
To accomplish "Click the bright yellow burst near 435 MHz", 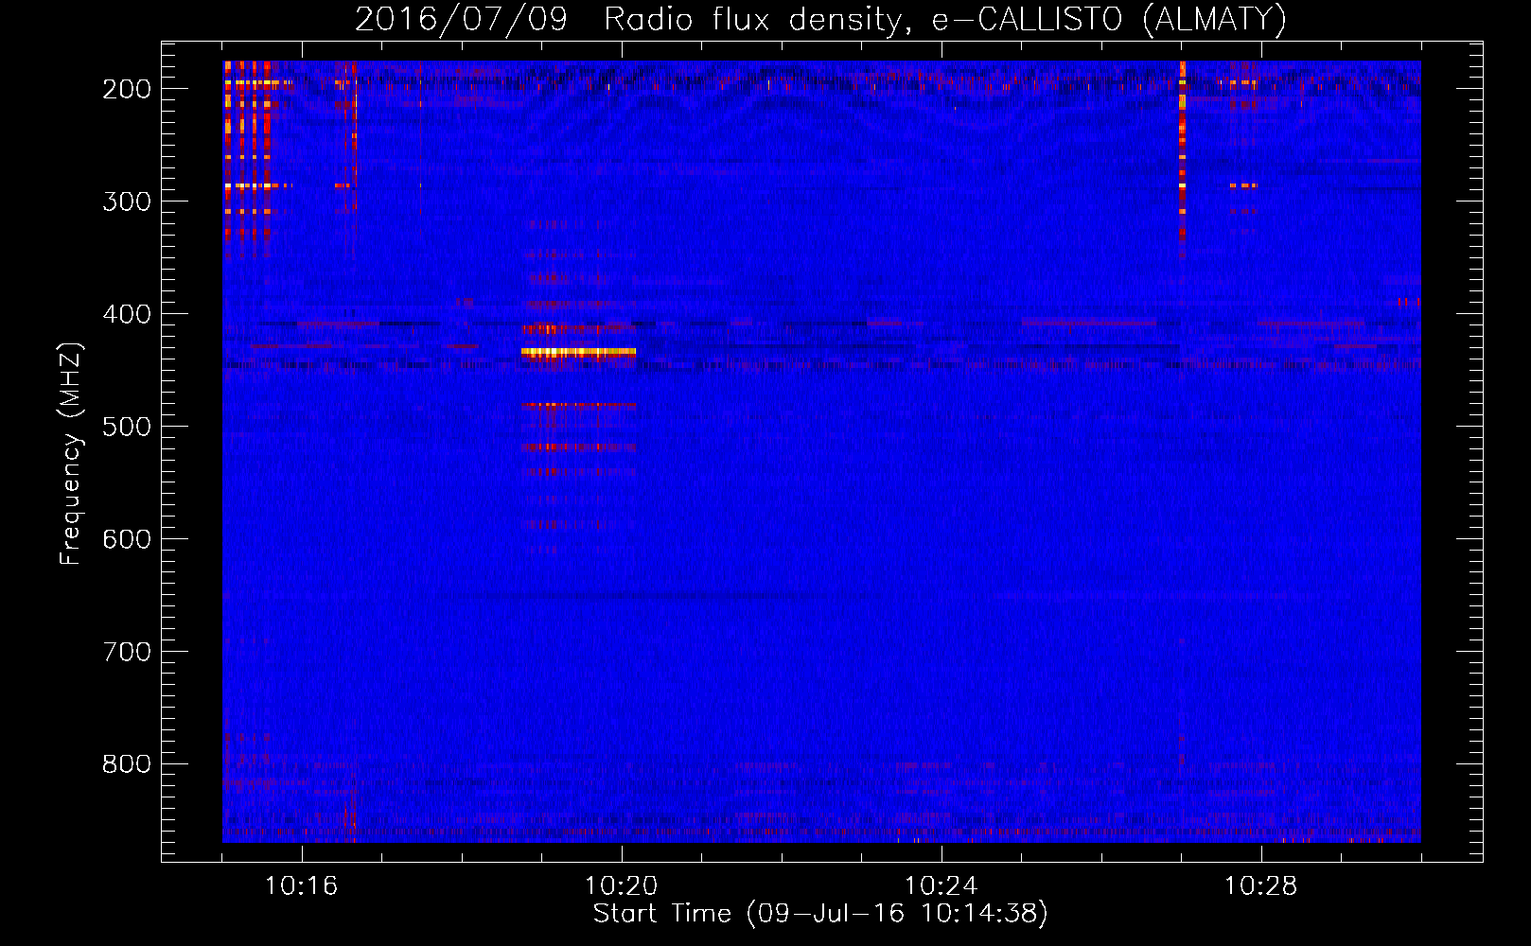I will 578,352.
